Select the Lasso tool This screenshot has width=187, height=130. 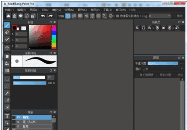coord(7,86)
